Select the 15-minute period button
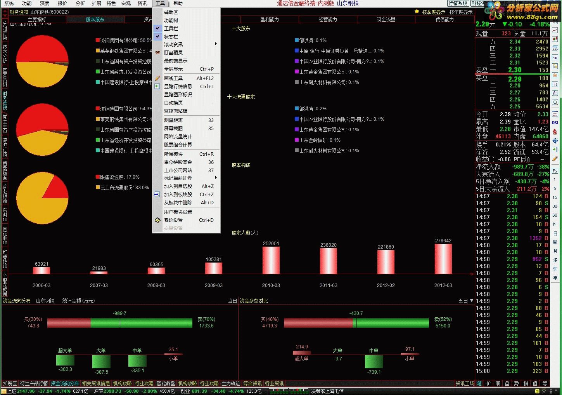Viewport: 562px width, 395px height. click(555, 197)
